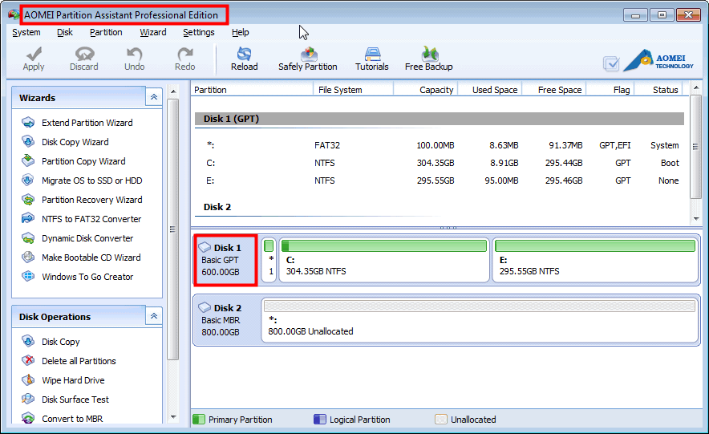Open the Help menu
The width and height of the screenshot is (709, 434).
240,32
